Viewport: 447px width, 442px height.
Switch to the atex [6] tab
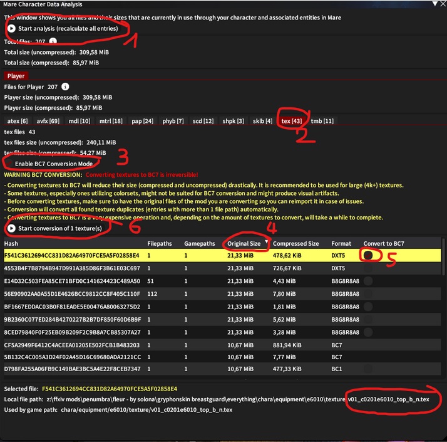pos(18,121)
